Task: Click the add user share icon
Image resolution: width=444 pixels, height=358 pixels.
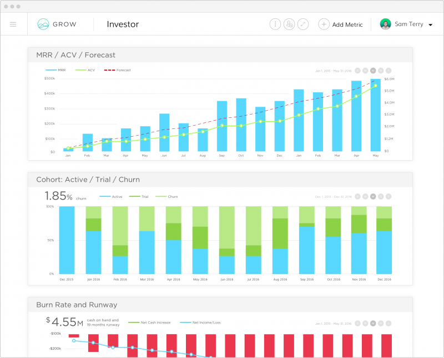Action: pos(289,24)
